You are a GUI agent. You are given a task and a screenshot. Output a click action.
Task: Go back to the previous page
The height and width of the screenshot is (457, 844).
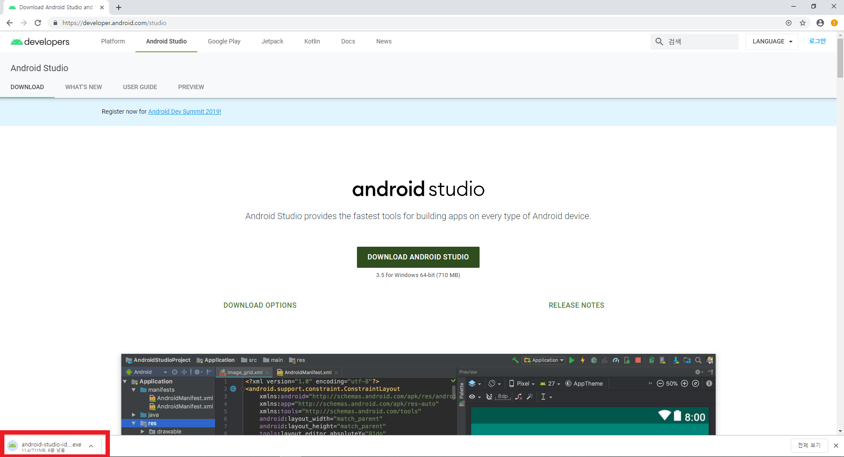click(x=10, y=23)
